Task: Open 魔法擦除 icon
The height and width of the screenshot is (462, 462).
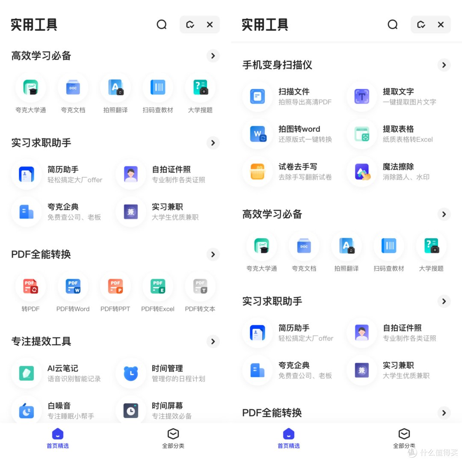Action: [x=362, y=172]
